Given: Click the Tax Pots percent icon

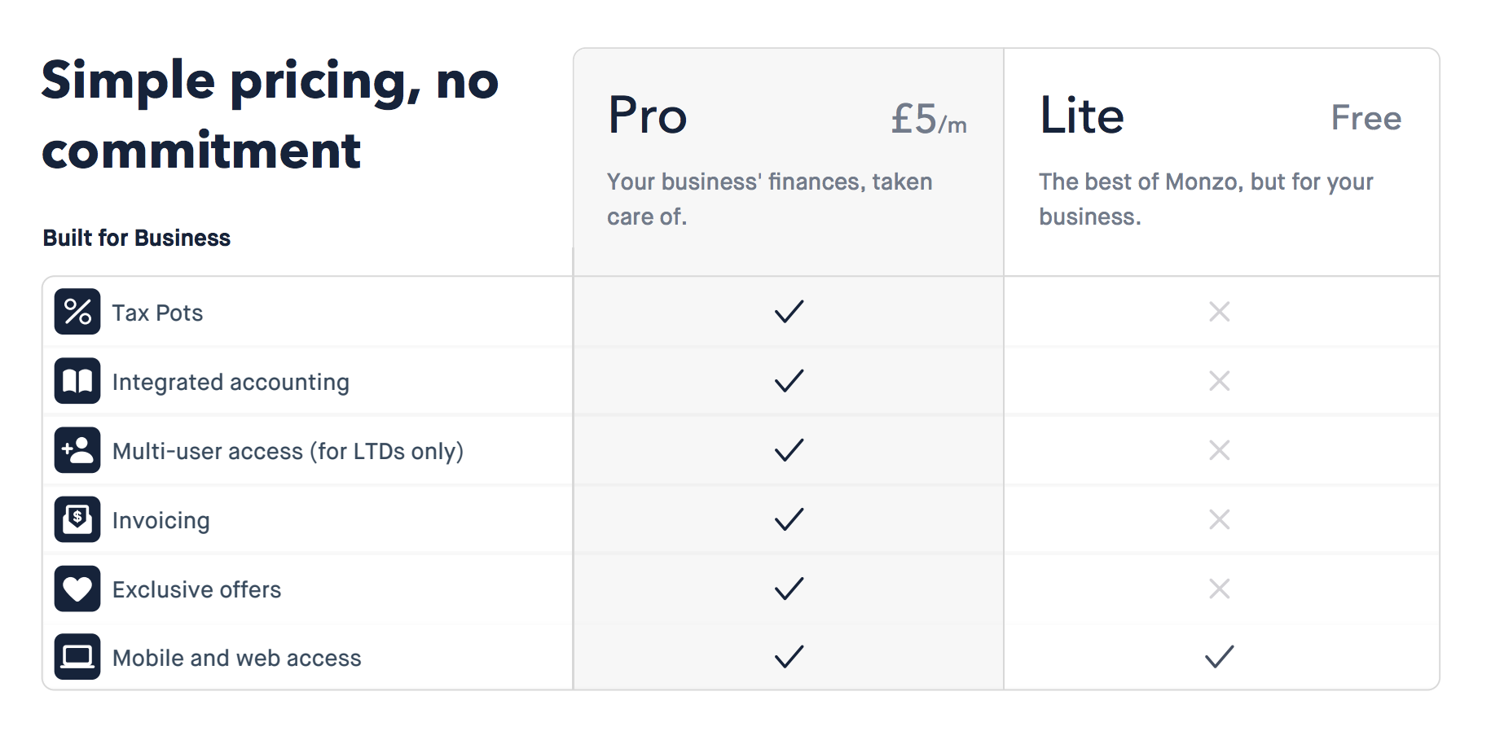Looking at the screenshot, I should click(x=77, y=312).
